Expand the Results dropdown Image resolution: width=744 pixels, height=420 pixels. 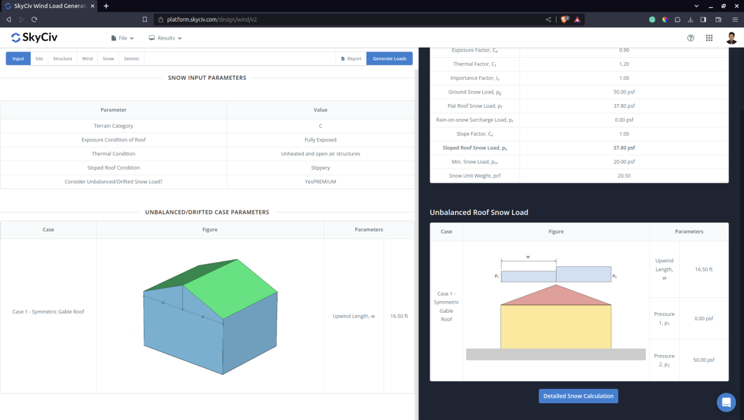click(x=164, y=38)
